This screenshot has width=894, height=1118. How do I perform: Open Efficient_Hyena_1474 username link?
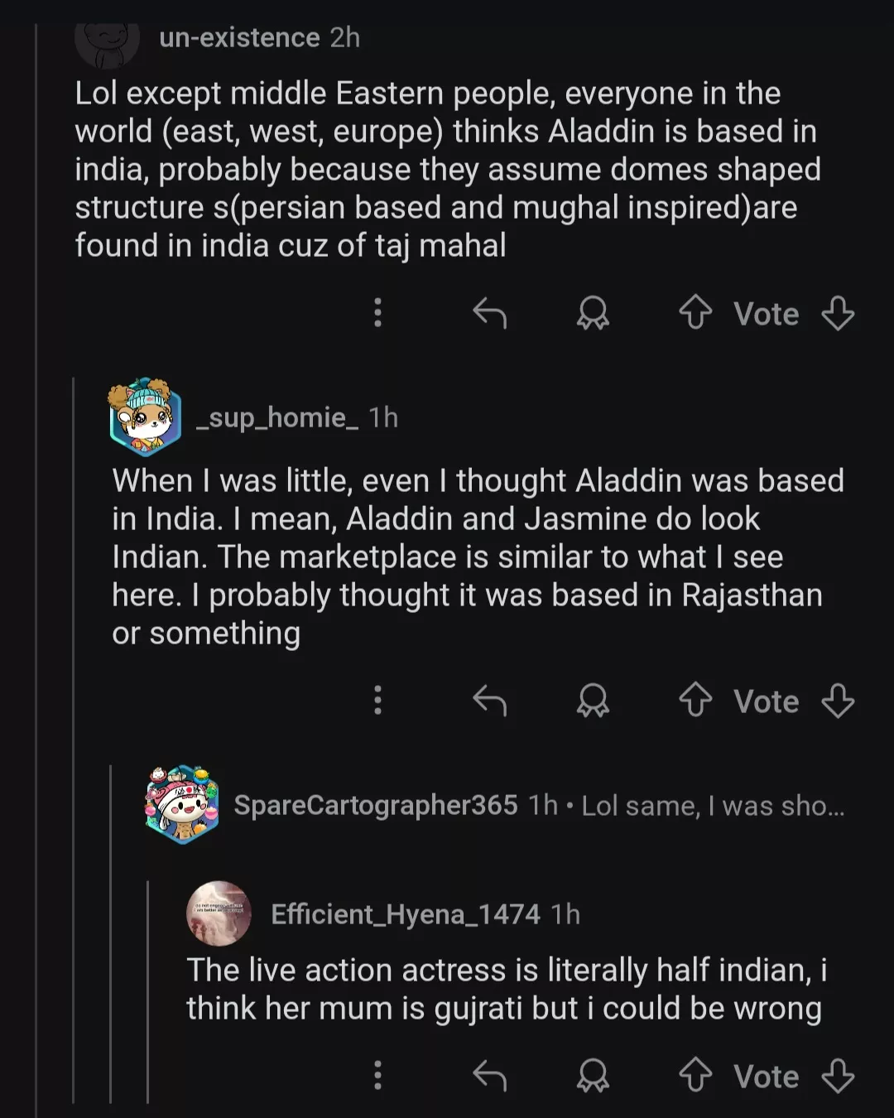(405, 914)
